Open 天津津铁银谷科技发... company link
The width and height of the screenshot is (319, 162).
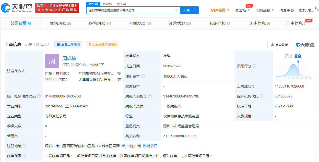pyautogui.click(x=97, y=80)
